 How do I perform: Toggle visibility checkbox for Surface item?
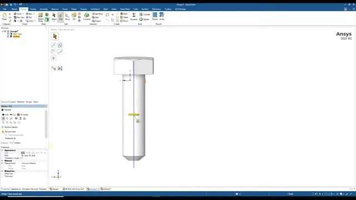tap(8, 36)
